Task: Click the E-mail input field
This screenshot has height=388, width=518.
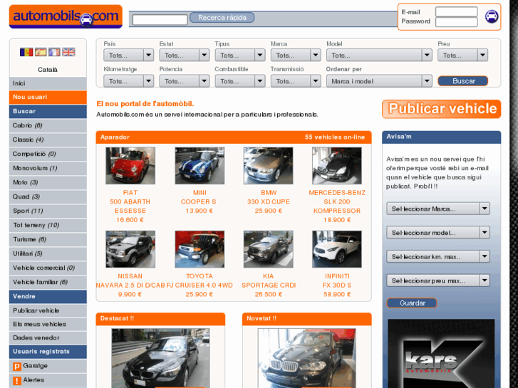Action: [x=456, y=11]
